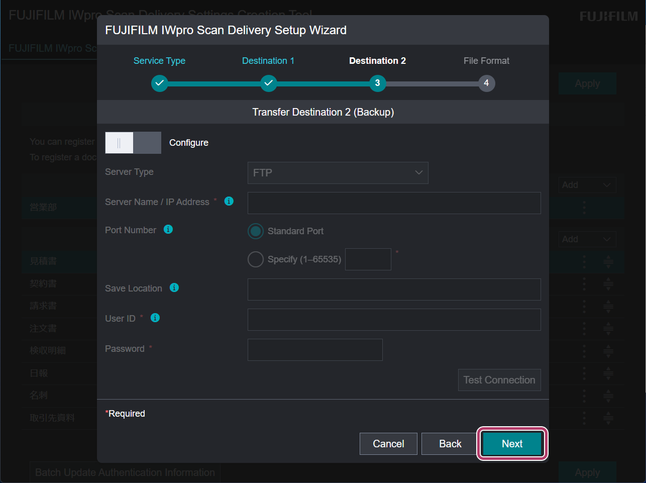This screenshot has width=646, height=483.
Task: Focus the Server Name / IP Address field
Action: [x=394, y=203]
